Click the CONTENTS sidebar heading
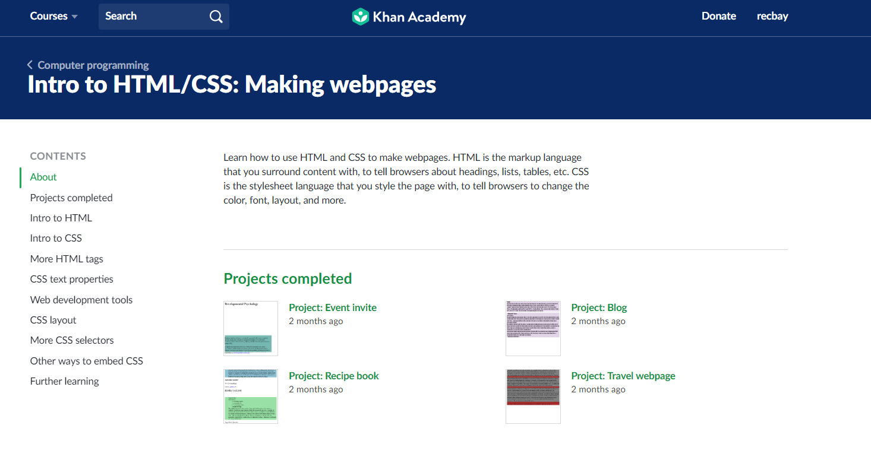This screenshot has height=463, width=871. 58,156
